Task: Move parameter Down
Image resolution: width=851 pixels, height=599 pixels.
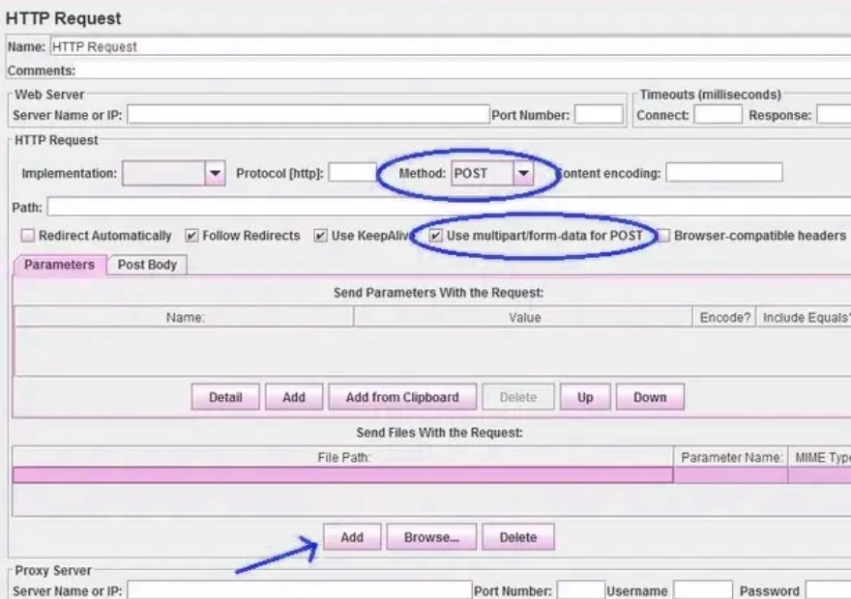Action: point(650,397)
